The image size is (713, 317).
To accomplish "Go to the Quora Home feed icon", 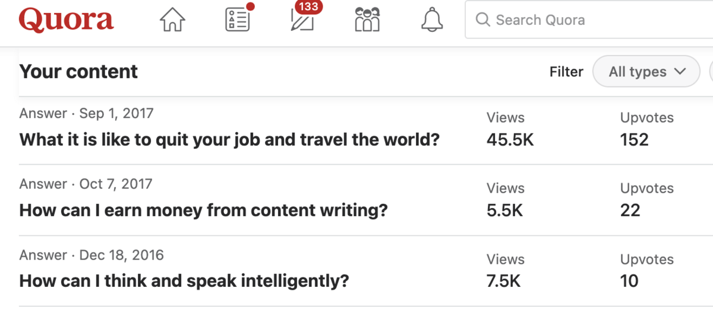I will 173,21.
